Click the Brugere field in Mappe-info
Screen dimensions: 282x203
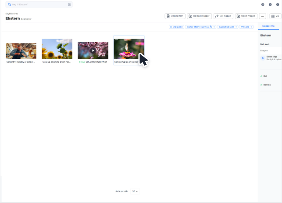click(271, 51)
